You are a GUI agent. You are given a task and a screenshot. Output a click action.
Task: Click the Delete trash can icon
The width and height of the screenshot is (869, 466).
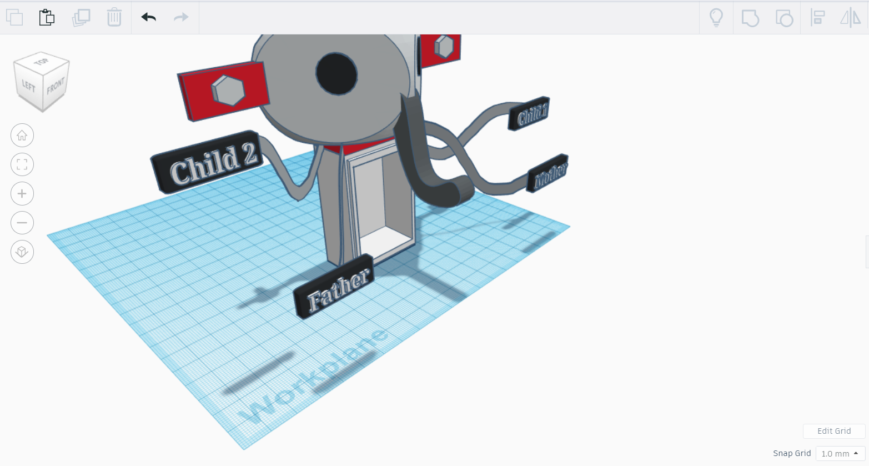pos(114,17)
